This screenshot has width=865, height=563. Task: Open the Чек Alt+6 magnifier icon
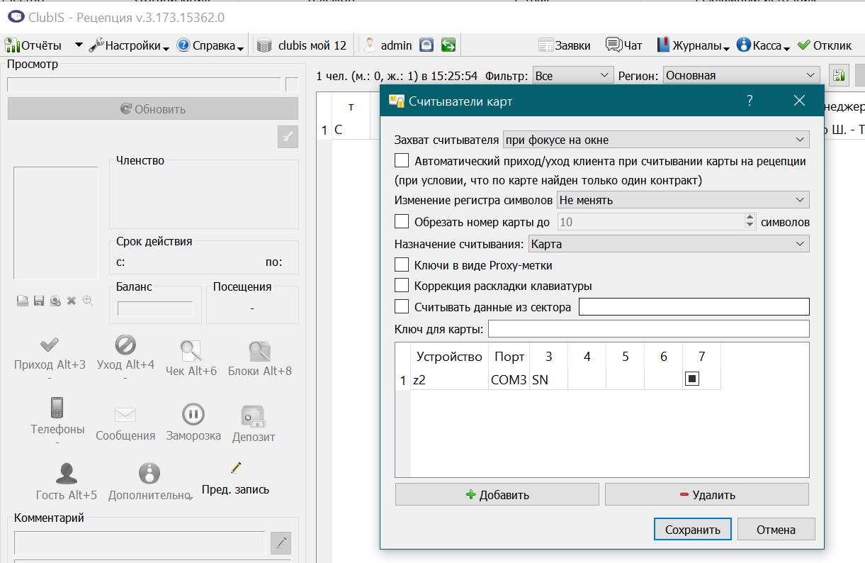191,351
